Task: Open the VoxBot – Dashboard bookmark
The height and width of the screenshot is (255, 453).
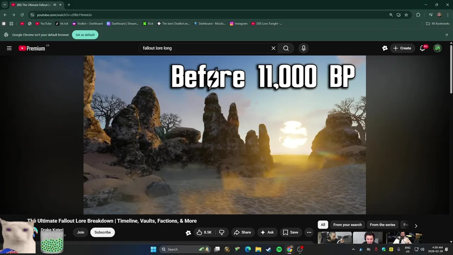Action: coord(87,24)
